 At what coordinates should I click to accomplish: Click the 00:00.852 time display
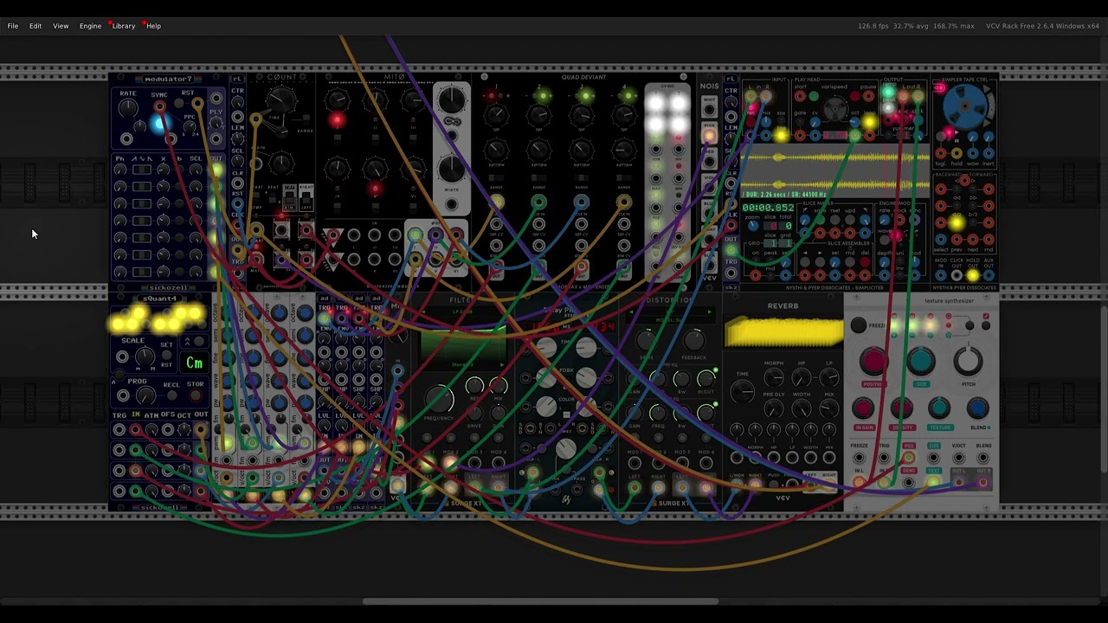coord(769,208)
